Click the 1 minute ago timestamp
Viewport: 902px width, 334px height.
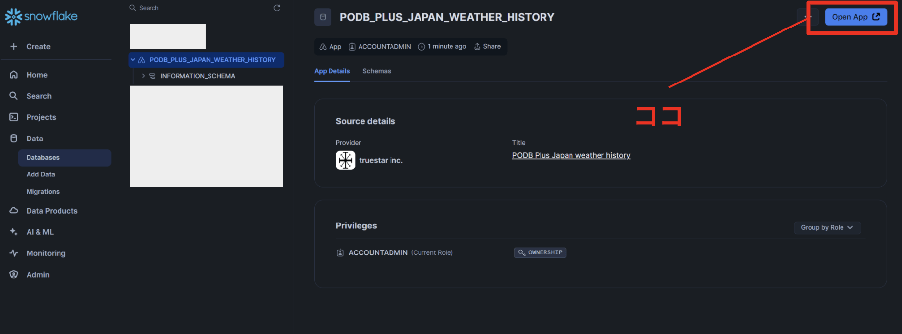coord(447,46)
